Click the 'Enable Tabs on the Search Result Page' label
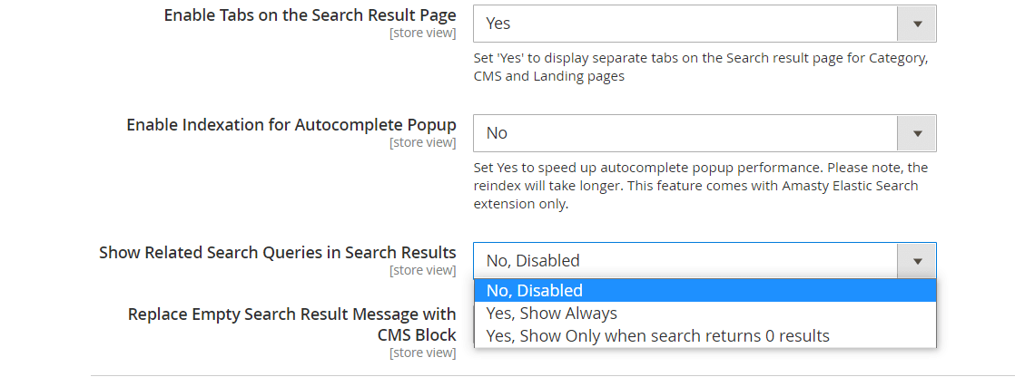The width and height of the screenshot is (1015, 377). [310, 16]
